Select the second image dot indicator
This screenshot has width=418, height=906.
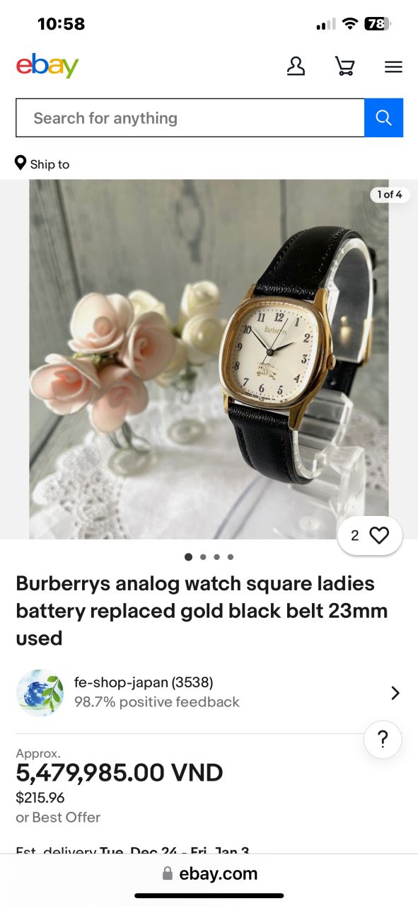click(x=203, y=557)
